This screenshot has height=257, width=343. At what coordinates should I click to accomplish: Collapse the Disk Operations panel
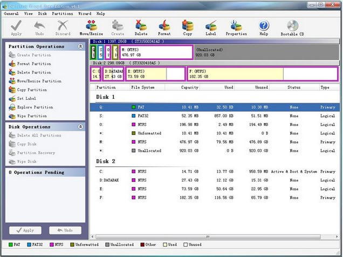point(80,127)
